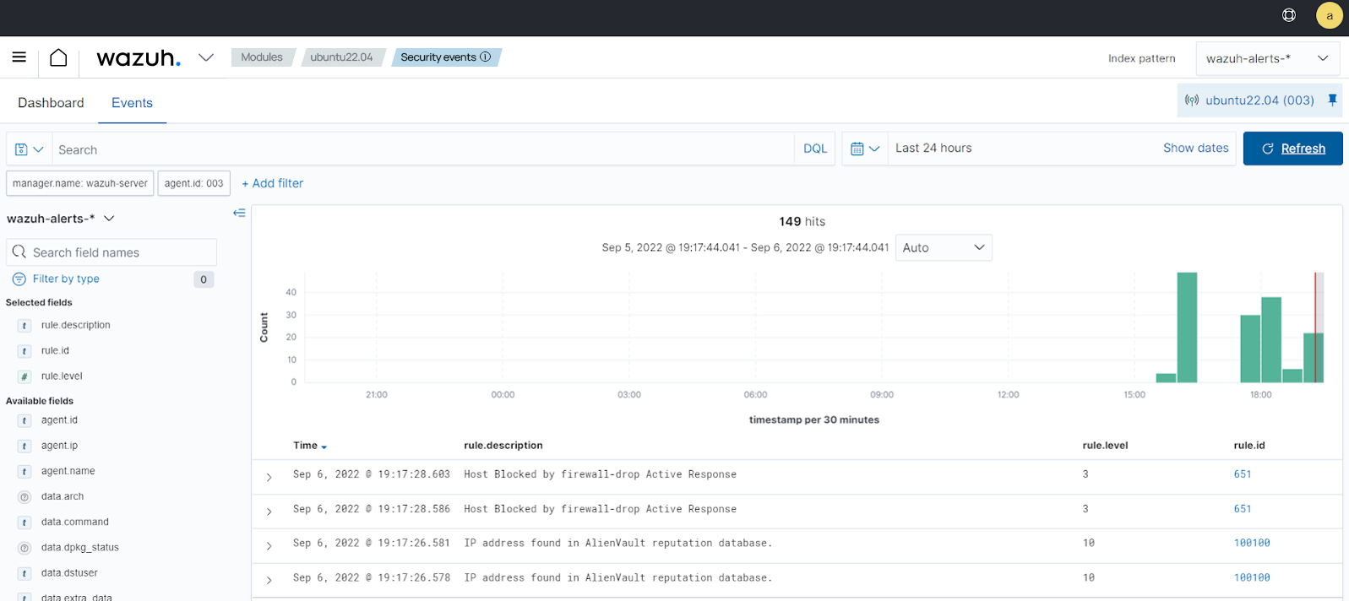The image size is (1349, 601).
Task: Click the agent.id: 003 filter pill
Action: pos(194,183)
